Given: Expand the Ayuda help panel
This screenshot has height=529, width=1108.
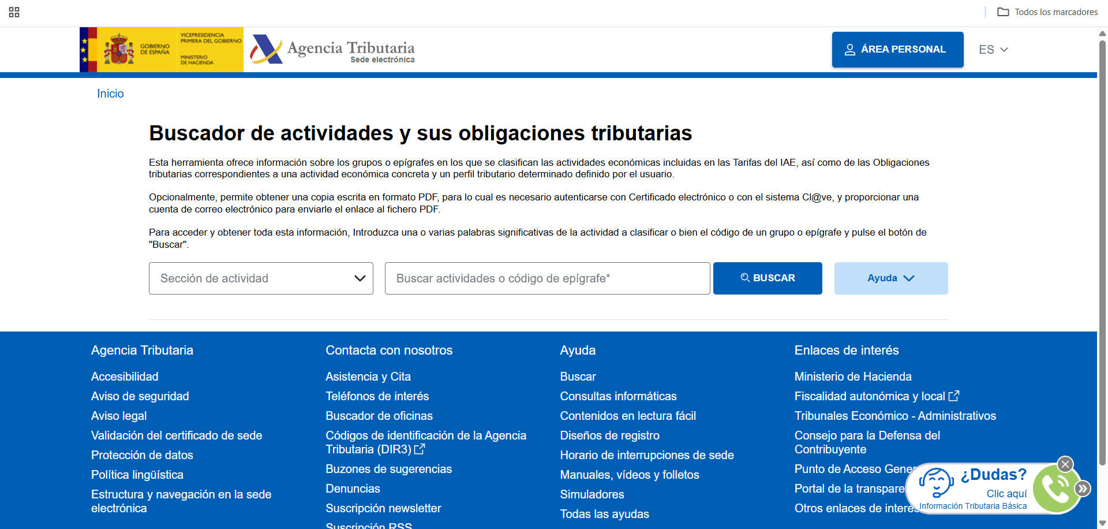Looking at the screenshot, I should coord(890,278).
